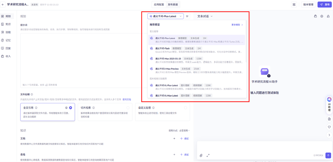Open 版本管理
The width and height of the screenshot is (333, 162).
pos(308,5)
